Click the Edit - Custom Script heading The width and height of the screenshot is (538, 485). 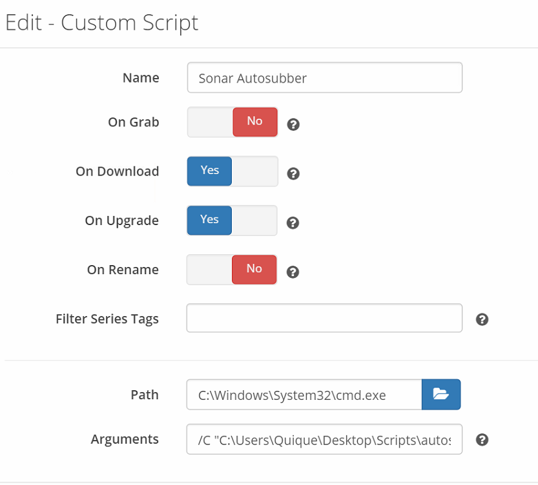pos(102,23)
